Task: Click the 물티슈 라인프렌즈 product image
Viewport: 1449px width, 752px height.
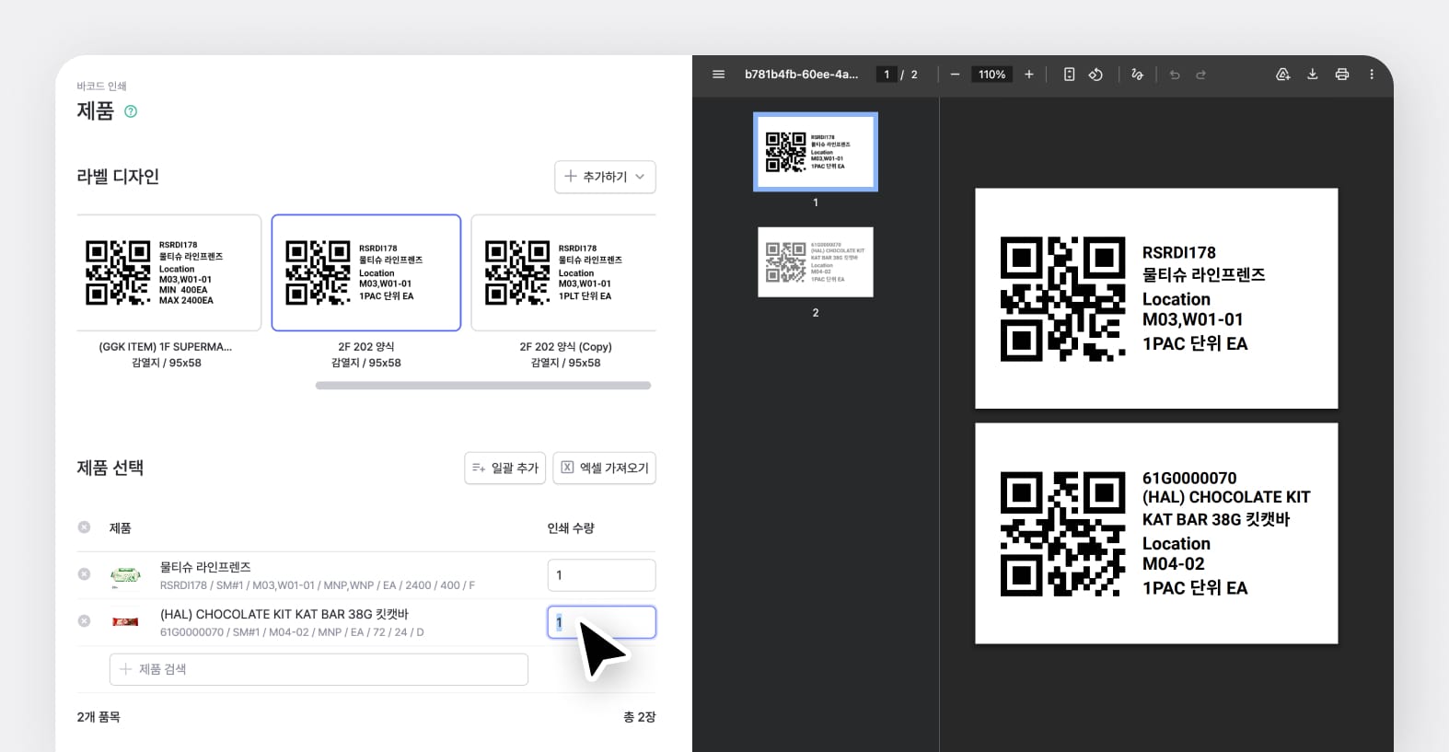Action: pos(125,575)
